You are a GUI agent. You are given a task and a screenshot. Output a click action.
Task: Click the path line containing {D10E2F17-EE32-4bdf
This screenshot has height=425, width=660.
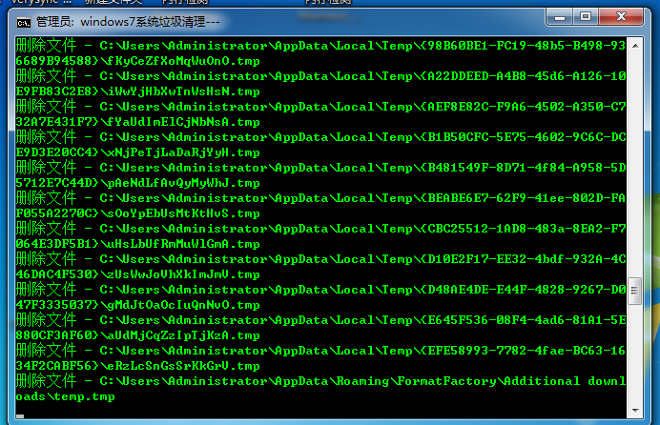click(x=320, y=259)
